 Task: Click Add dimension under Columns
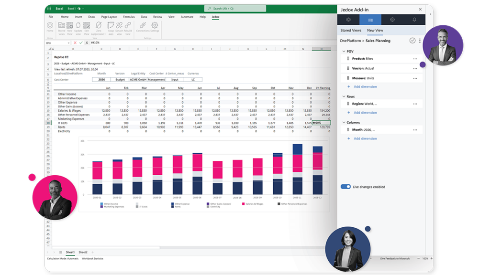(x=365, y=138)
